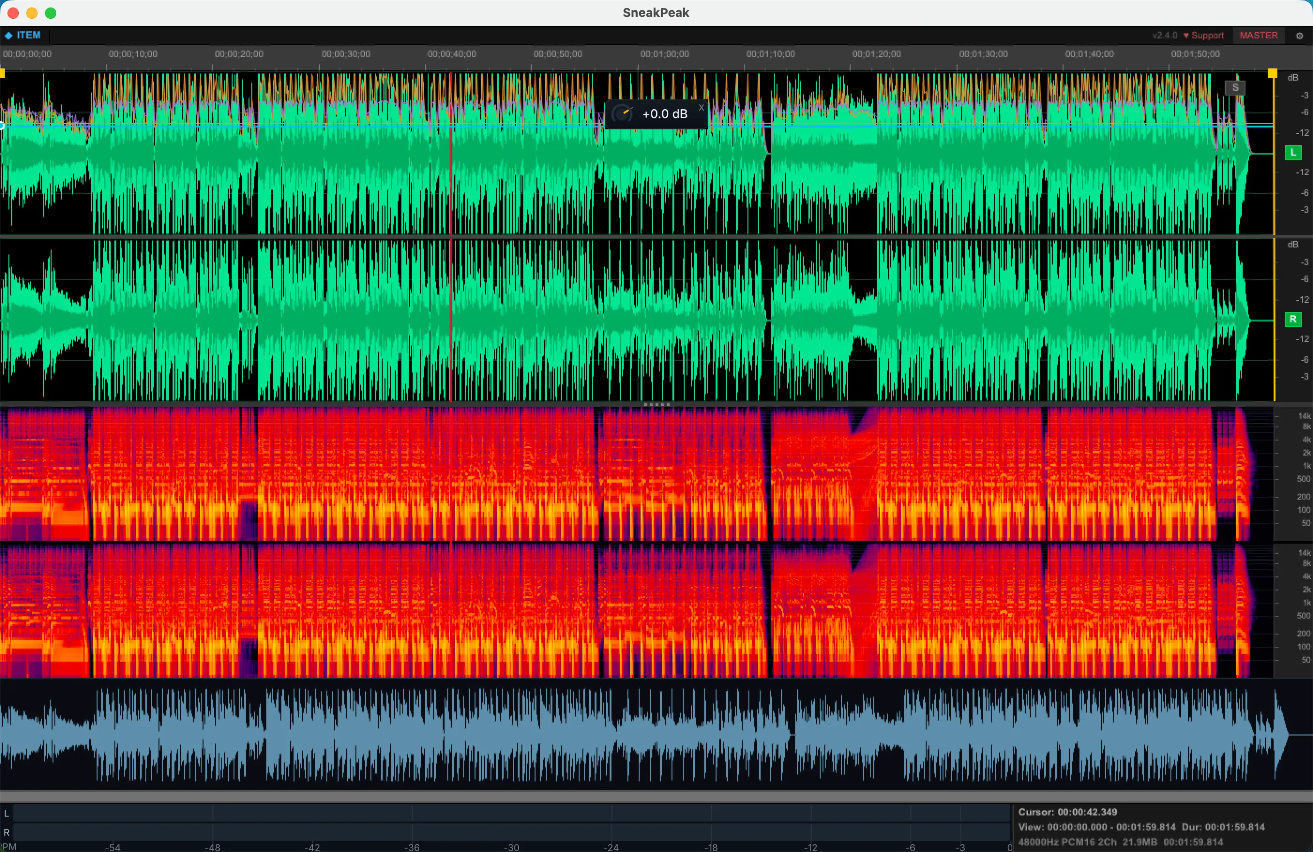Click the -36 mark on meter scale
Image resolution: width=1313 pixels, height=852 pixels.
pyautogui.click(x=412, y=847)
